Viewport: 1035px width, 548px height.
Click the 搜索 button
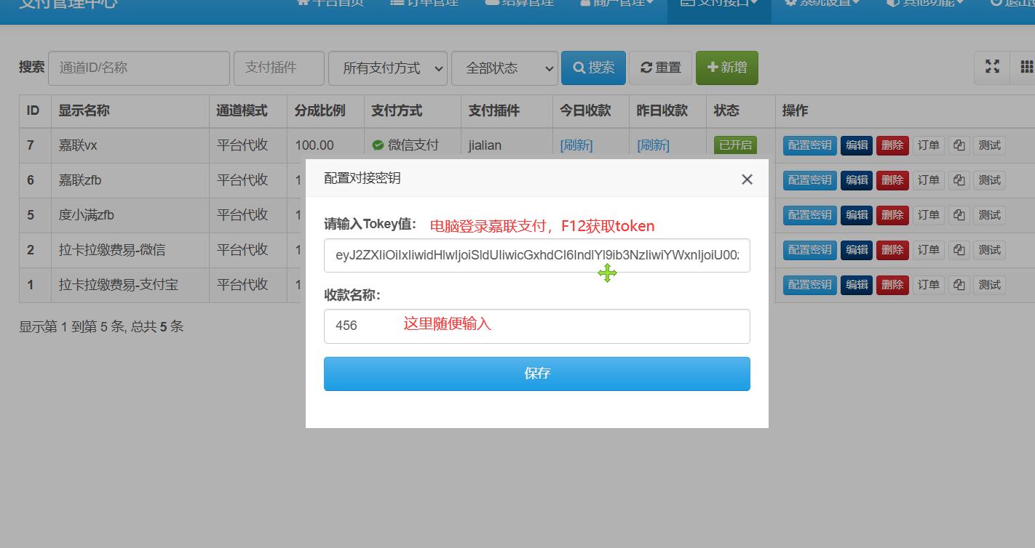[x=593, y=68]
